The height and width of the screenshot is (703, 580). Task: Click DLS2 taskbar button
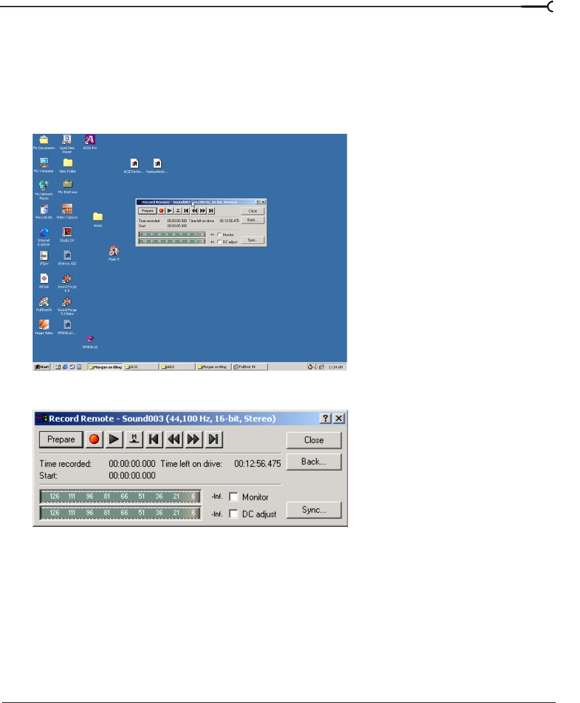pyautogui.click(x=141, y=367)
